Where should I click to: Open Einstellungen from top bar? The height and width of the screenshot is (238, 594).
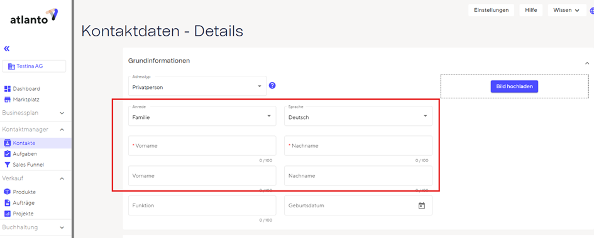(491, 10)
